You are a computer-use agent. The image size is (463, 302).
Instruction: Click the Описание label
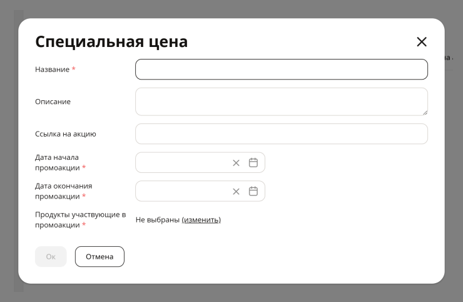(x=53, y=102)
